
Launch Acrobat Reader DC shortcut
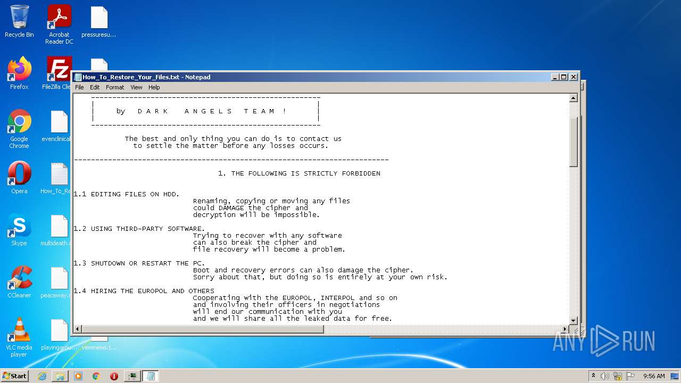coord(59,24)
